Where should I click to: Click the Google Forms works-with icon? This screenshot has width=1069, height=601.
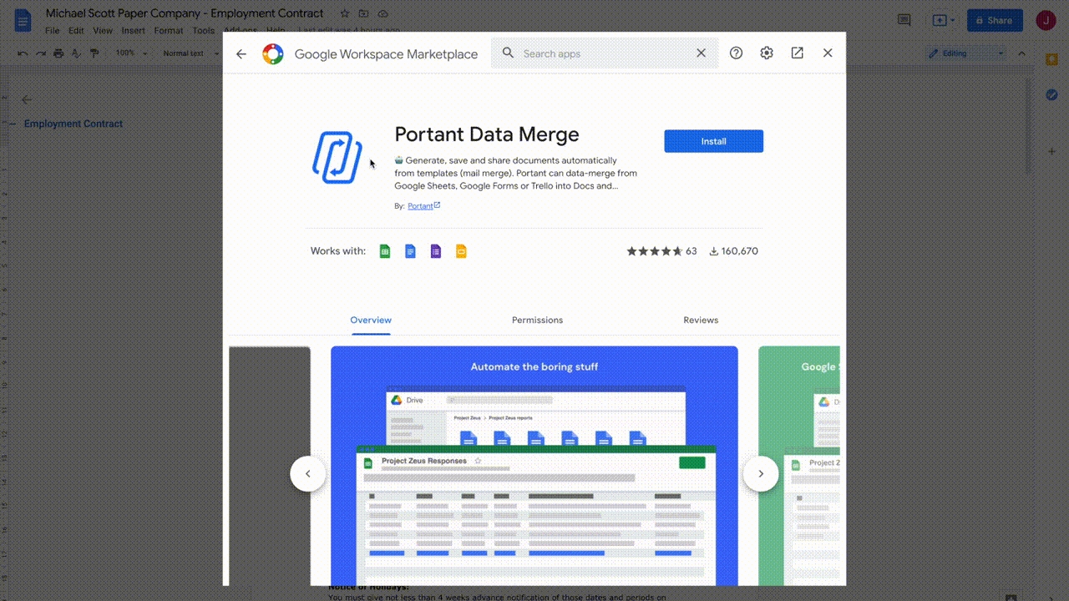pos(435,251)
